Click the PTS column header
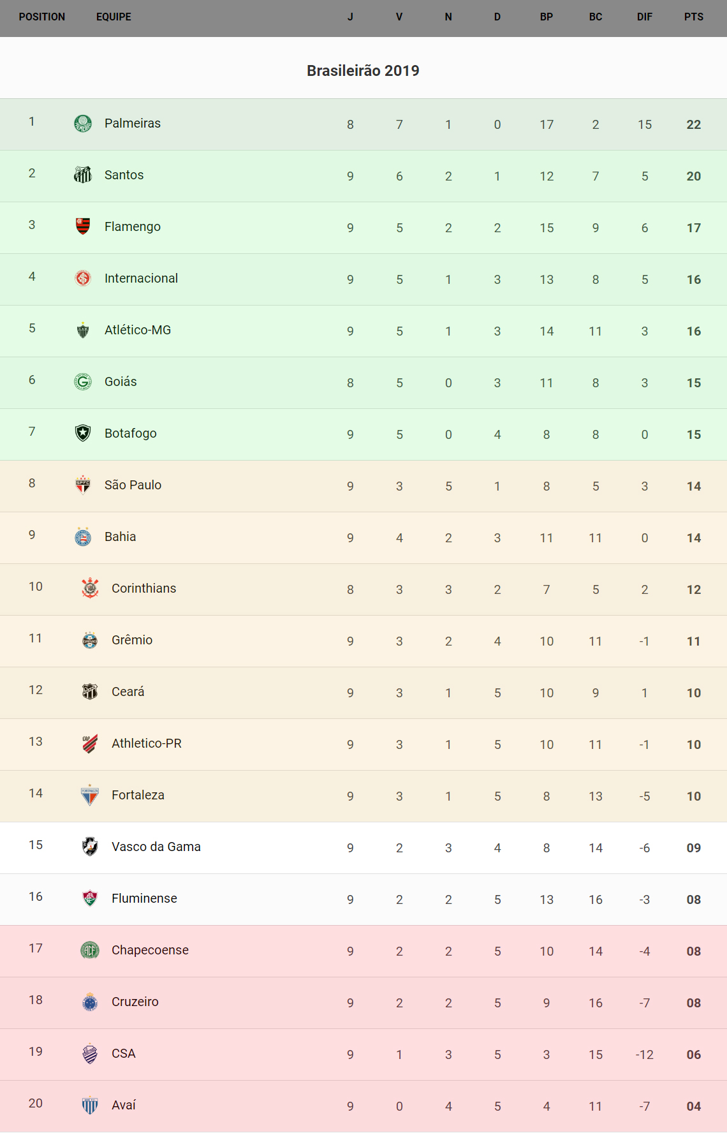727x1133 pixels. click(694, 17)
